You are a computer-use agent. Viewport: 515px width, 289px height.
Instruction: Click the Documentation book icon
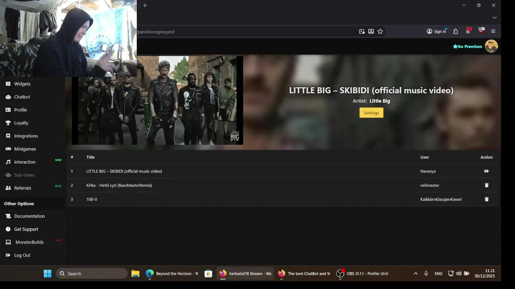click(8, 216)
